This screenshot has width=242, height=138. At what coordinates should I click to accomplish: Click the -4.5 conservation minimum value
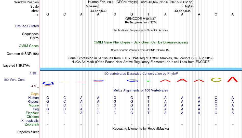[33, 86]
